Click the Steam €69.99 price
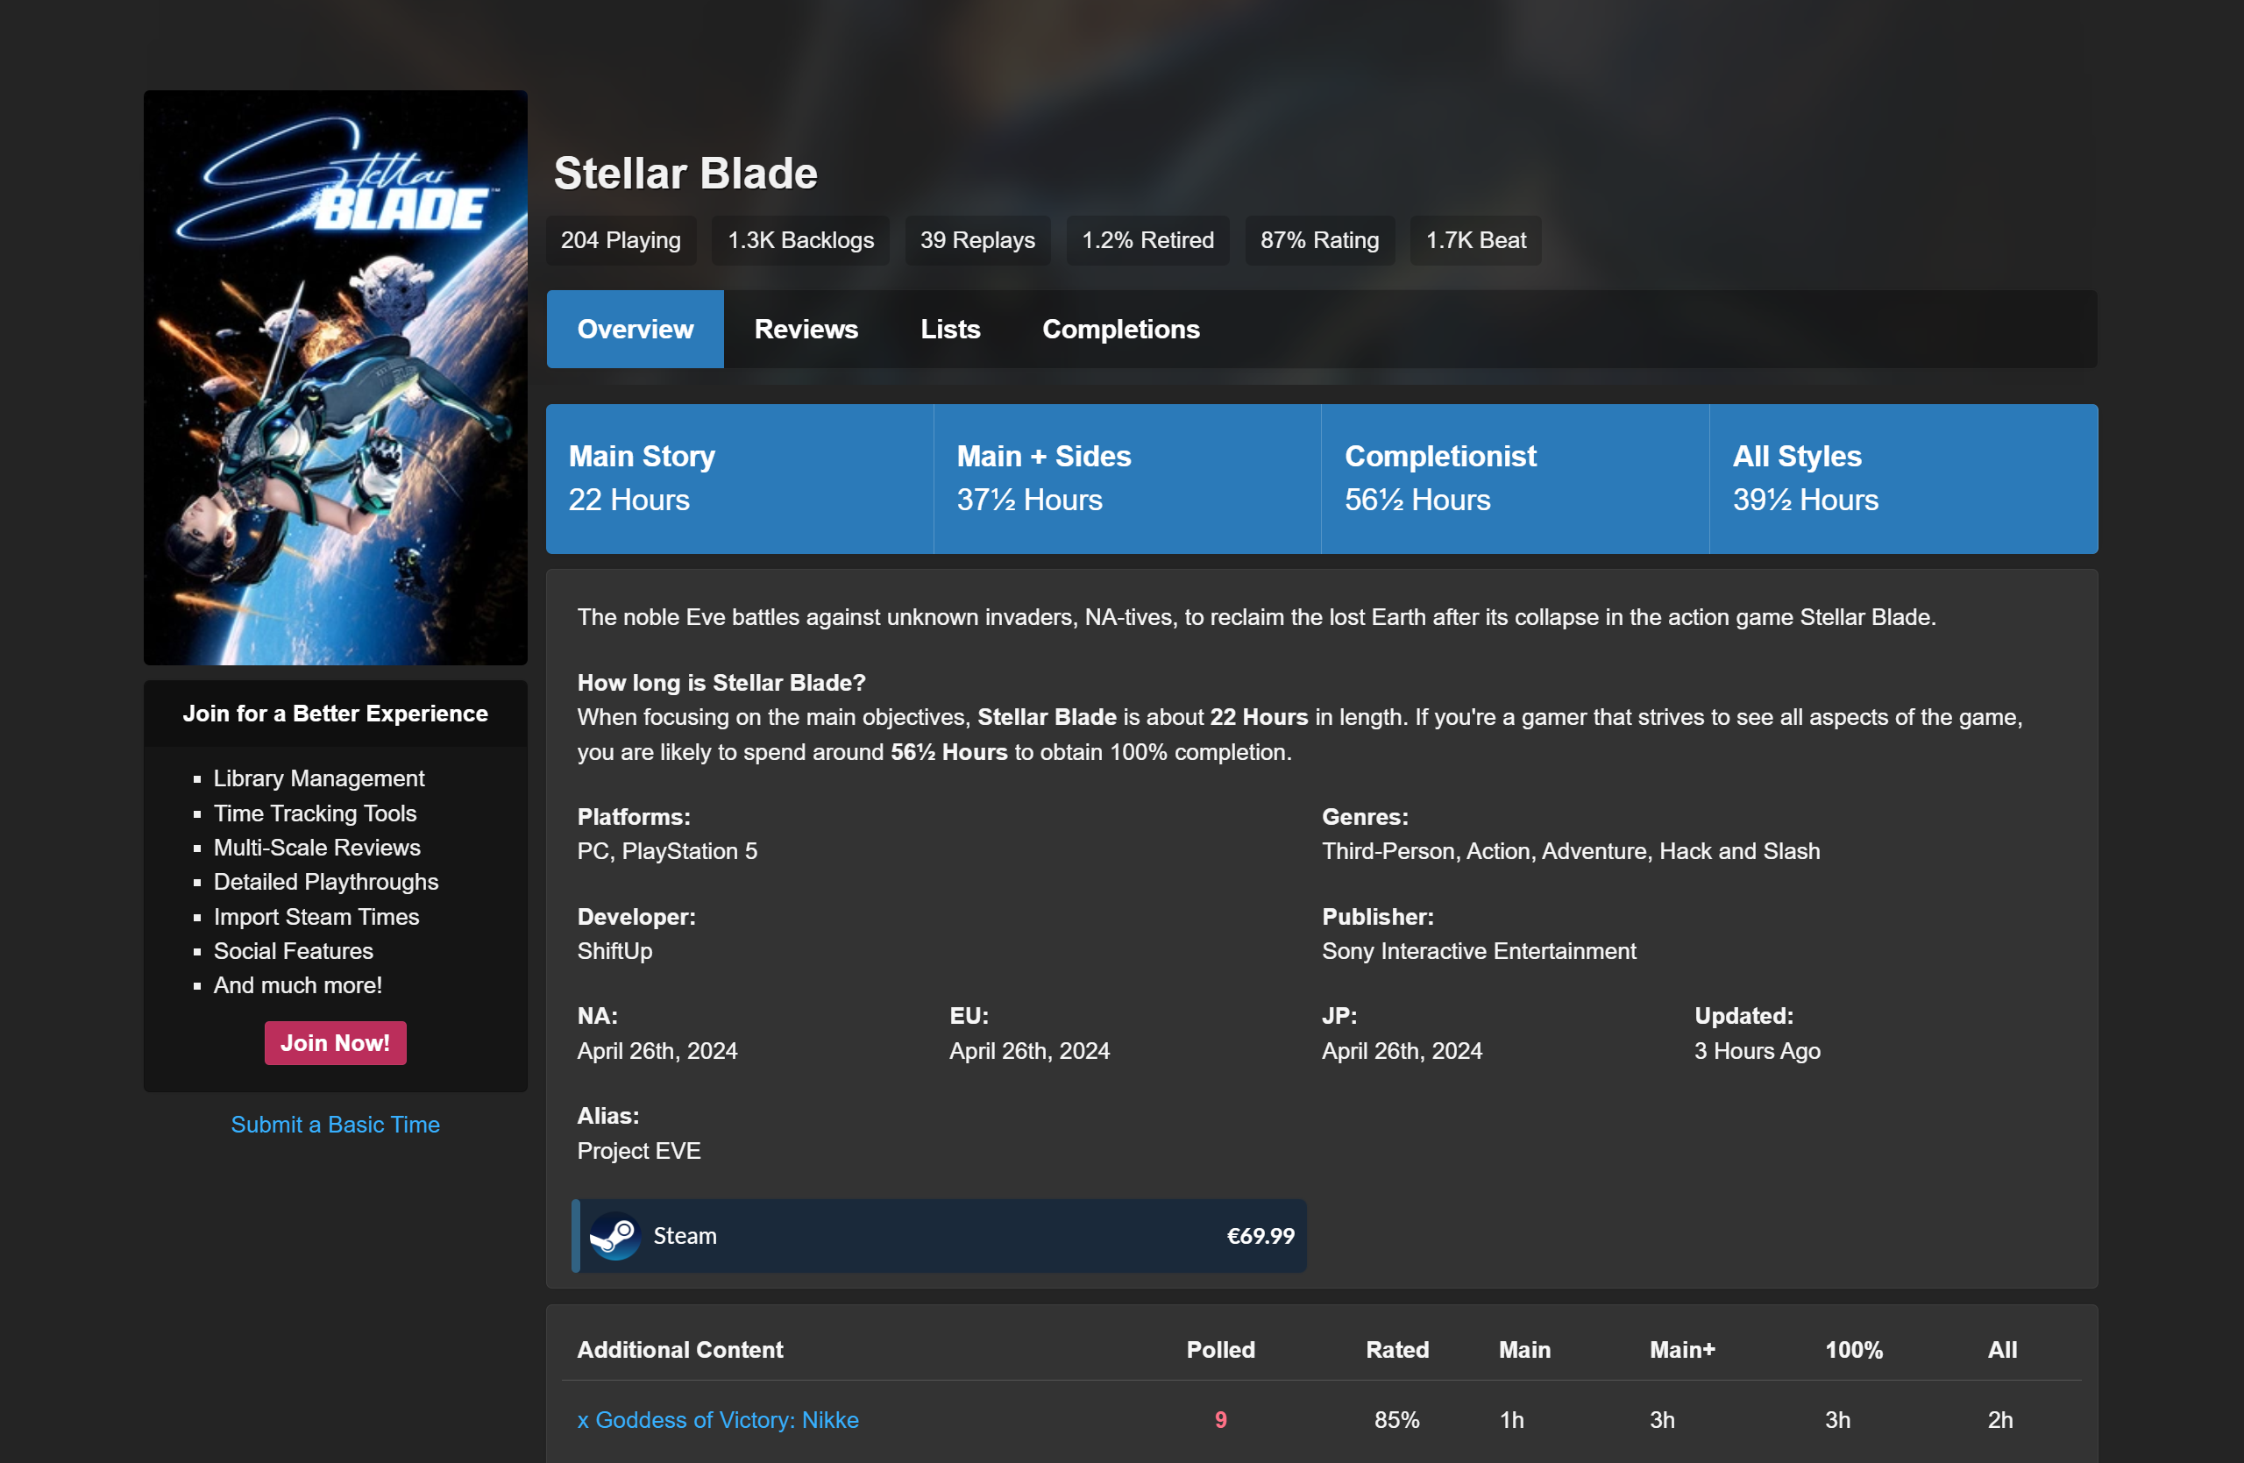This screenshot has height=1463, width=2244. pyautogui.click(x=1260, y=1235)
